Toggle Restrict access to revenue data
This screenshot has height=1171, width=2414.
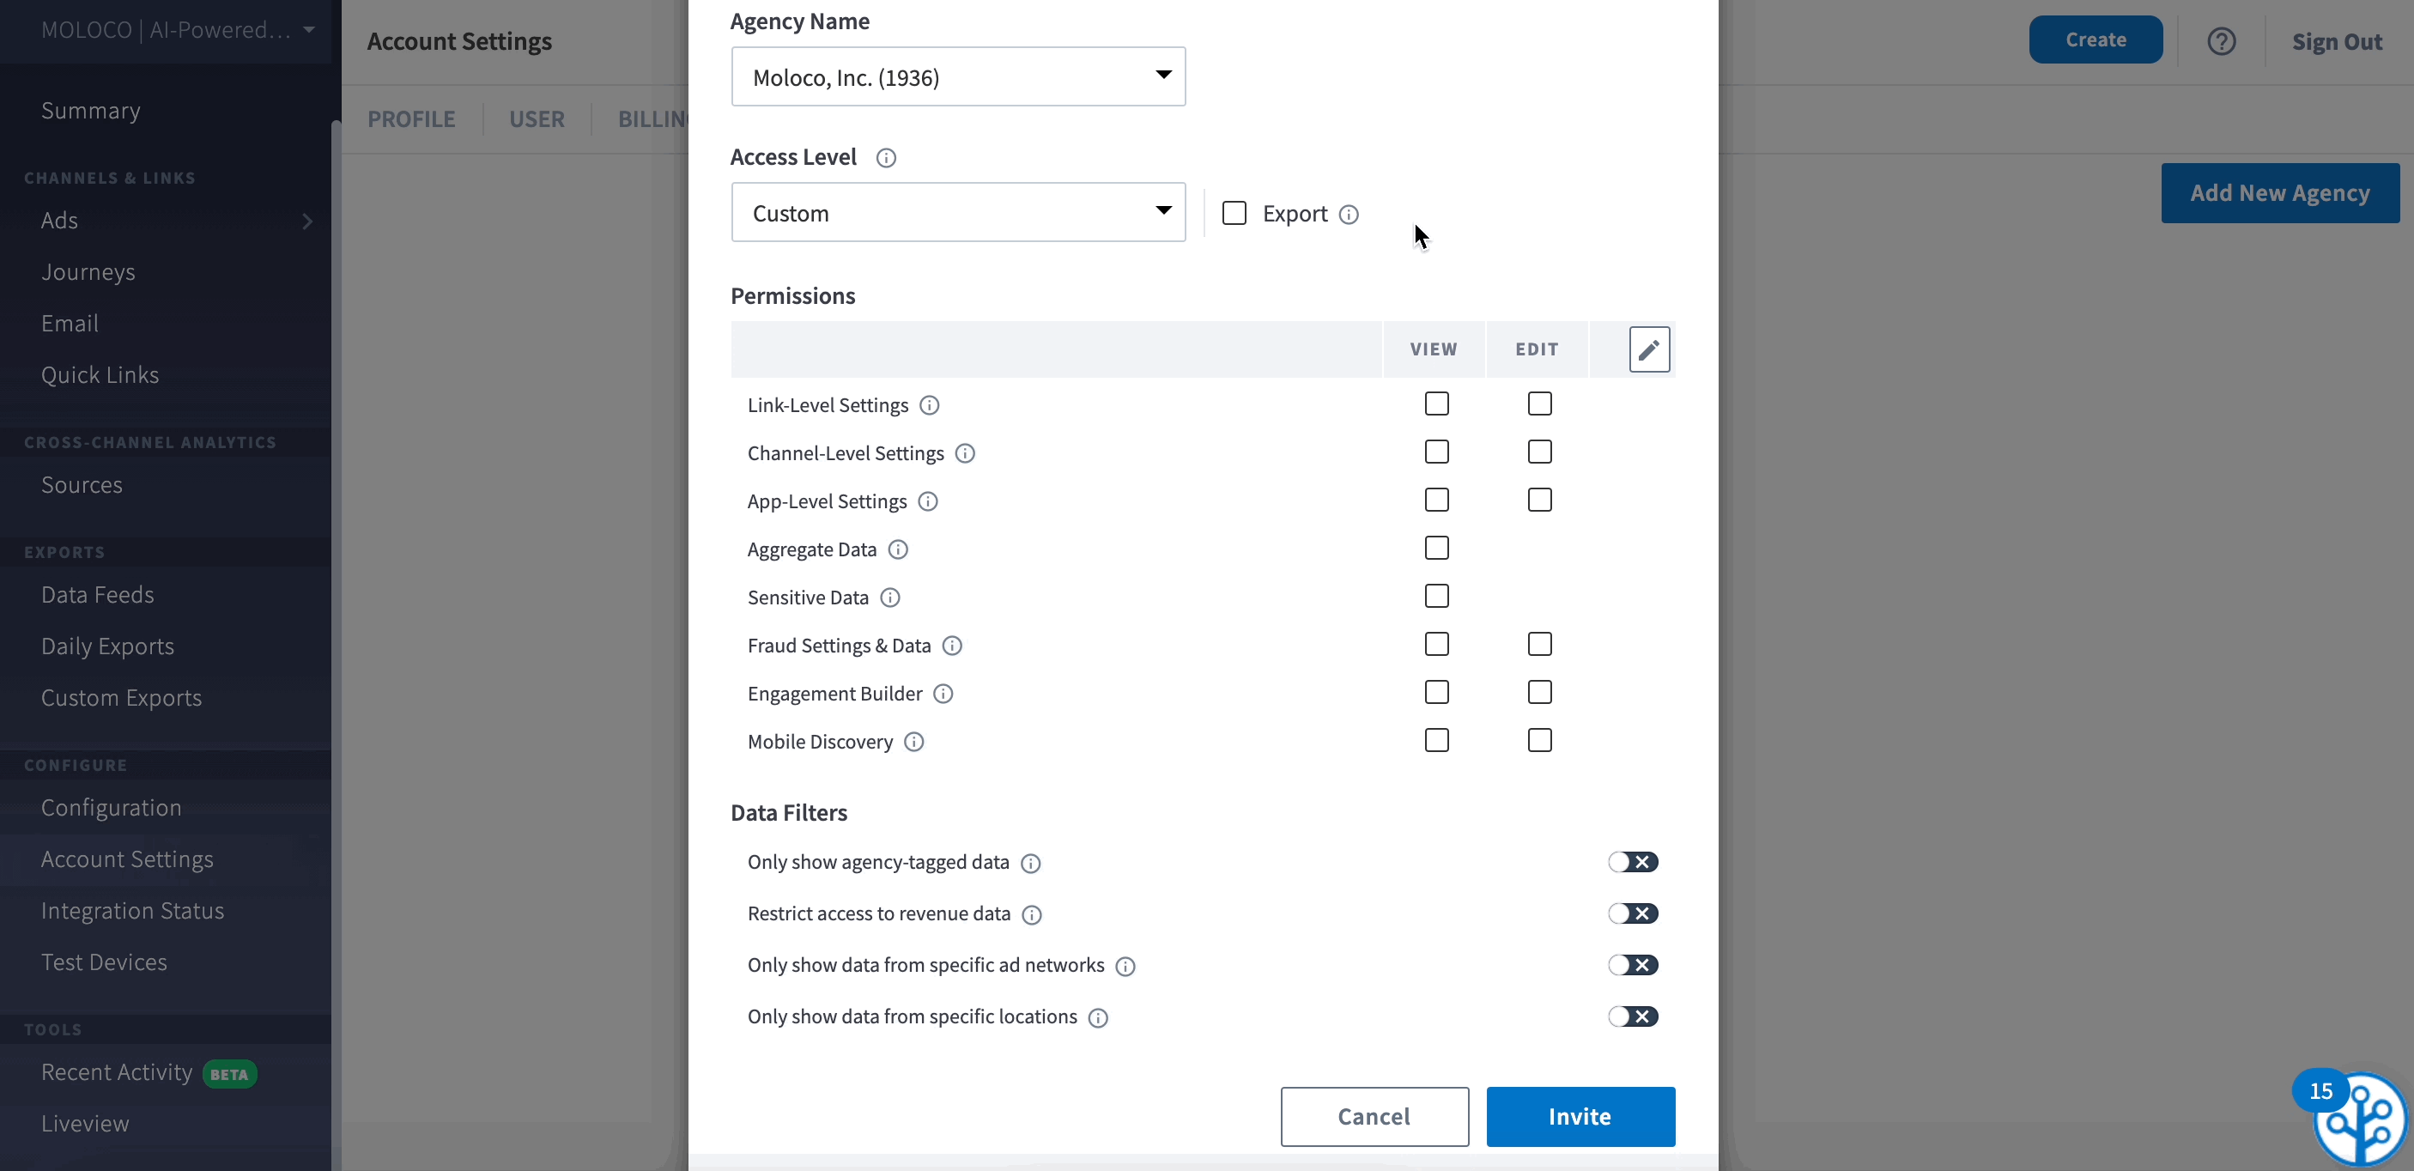pos(1634,913)
